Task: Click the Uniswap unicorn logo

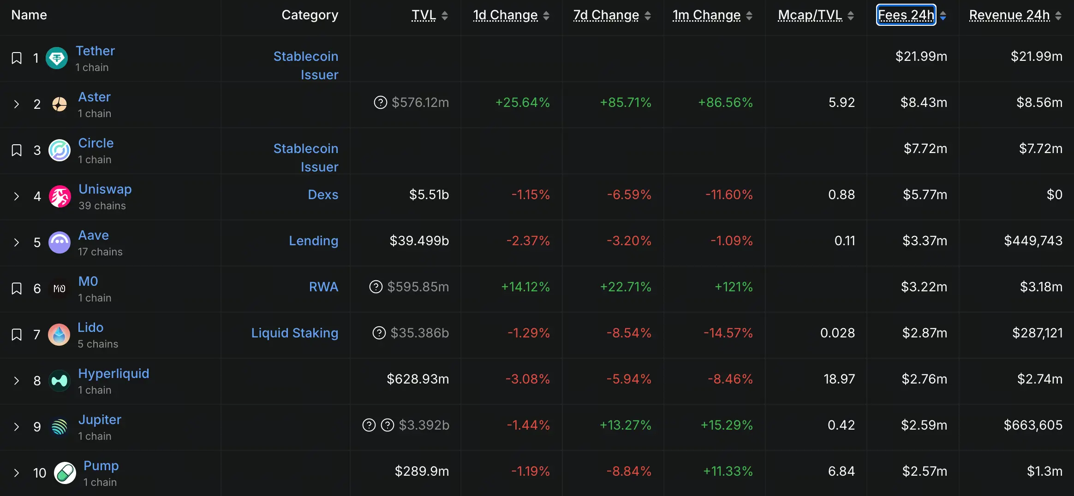Action: (60, 196)
